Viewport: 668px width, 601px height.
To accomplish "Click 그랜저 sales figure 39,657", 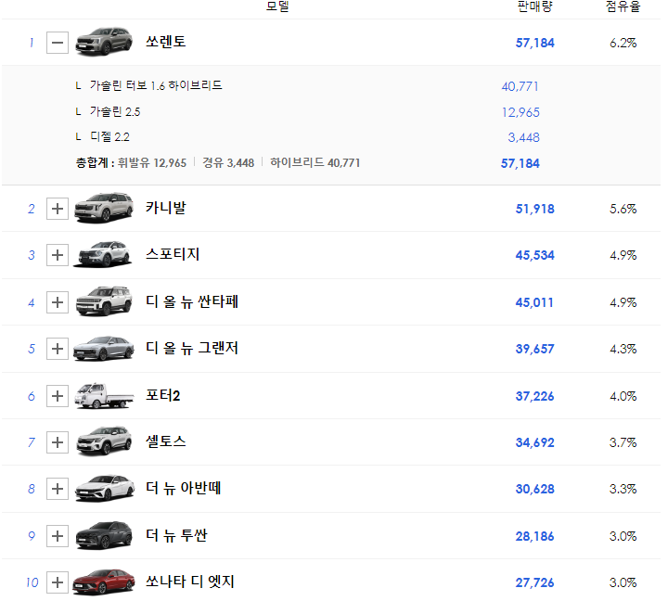I will pyautogui.click(x=534, y=349).
